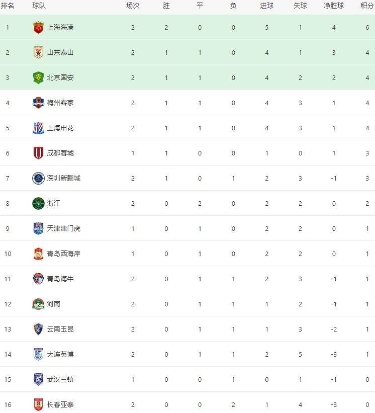Click the 长春亚泰 red crest
Image resolution: width=375 pixels, height=413 pixels.
click(x=38, y=404)
